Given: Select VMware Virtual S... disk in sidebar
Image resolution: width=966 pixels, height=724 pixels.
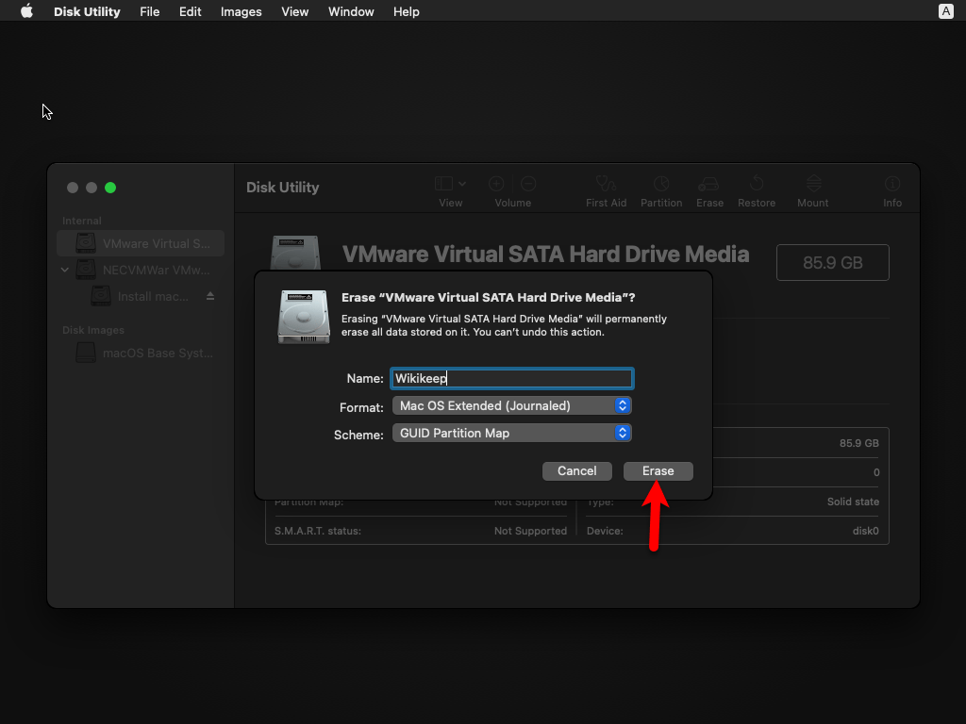Looking at the screenshot, I should [x=141, y=243].
